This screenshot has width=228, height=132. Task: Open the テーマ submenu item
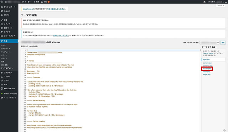(3, 46)
